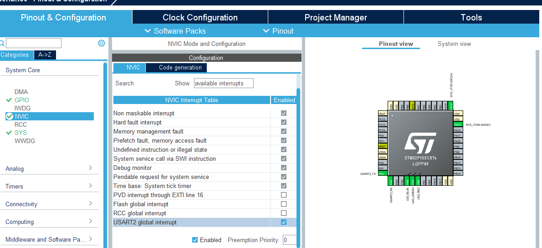The height and width of the screenshot is (248, 542).
Task: Select the Pinout view tab
Action: (x=396, y=44)
